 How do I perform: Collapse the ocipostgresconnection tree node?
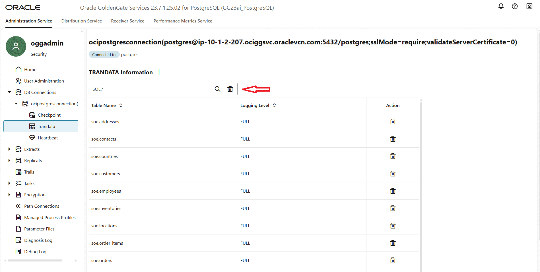16,104
